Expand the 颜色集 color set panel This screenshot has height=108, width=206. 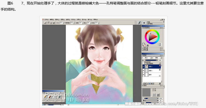(145, 50)
